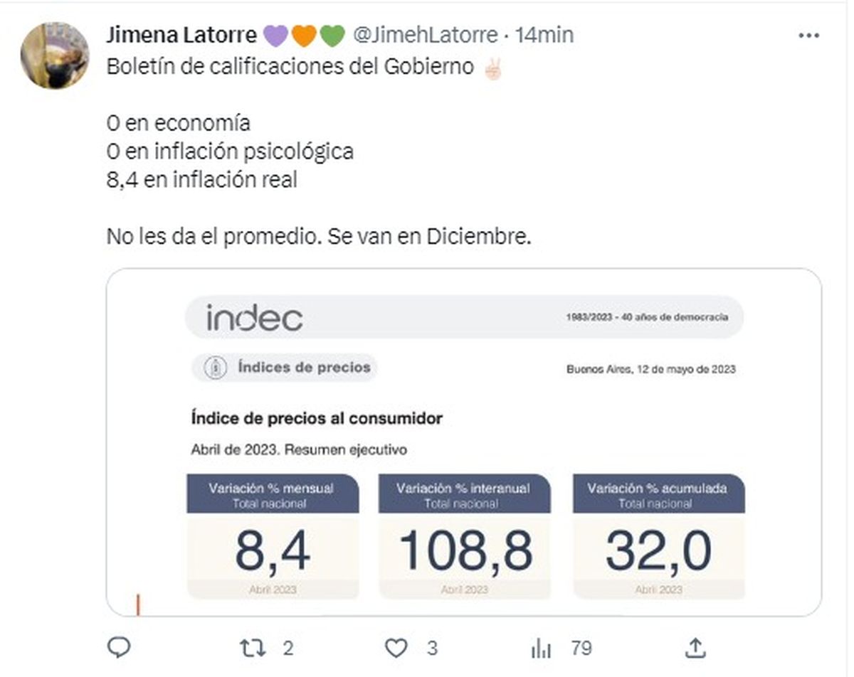
Task: View tweet analytics bar chart icon
Action: click(x=542, y=647)
